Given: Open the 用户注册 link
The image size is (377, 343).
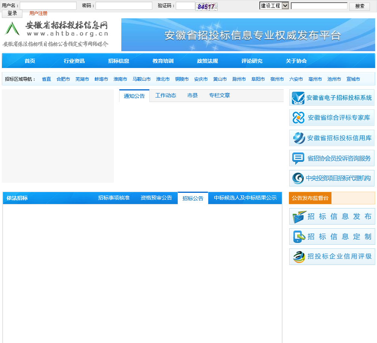Looking at the screenshot, I should [38, 13].
